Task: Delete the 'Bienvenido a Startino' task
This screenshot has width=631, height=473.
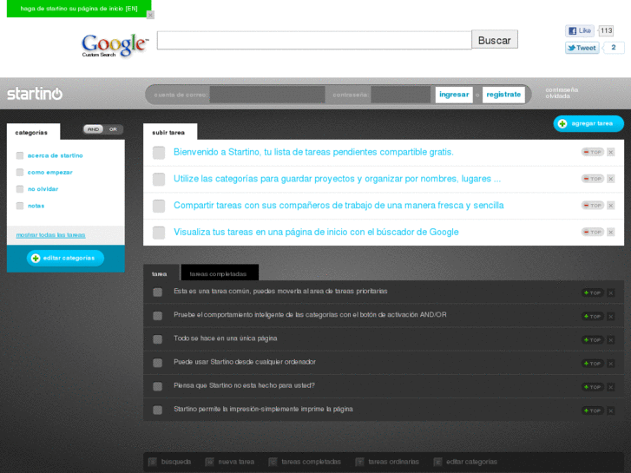Action: pos(611,152)
